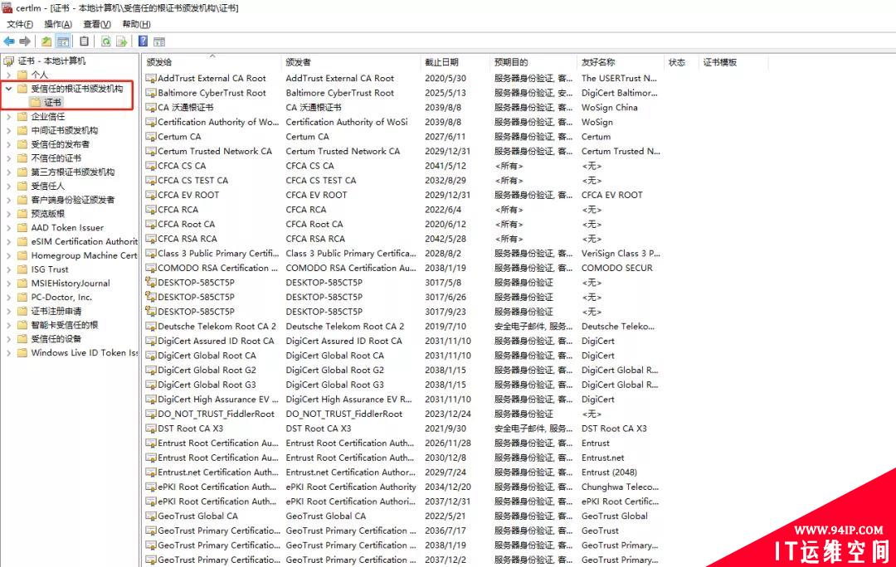Sort by the 截止日期 column header
This screenshot has height=567, width=896.
tap(455, 62)
